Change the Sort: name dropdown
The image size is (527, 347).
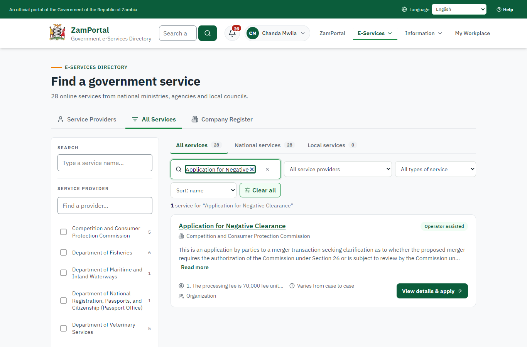coord(203,190)
